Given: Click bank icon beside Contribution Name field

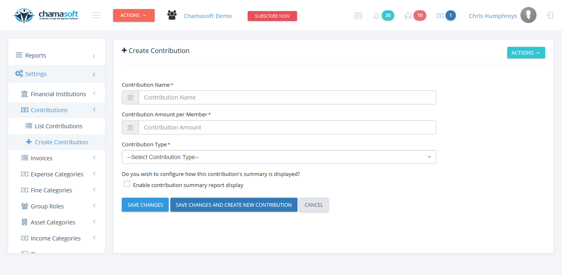Looking at the screenshot, I should pyautogui.click(x=130, y=97).
